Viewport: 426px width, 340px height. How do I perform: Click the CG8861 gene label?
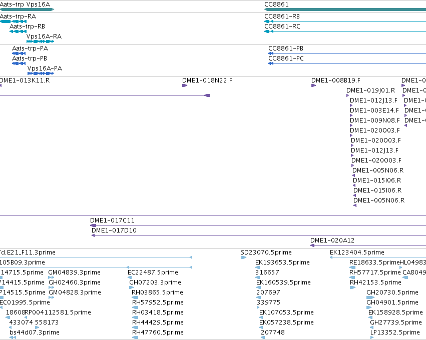276,4
